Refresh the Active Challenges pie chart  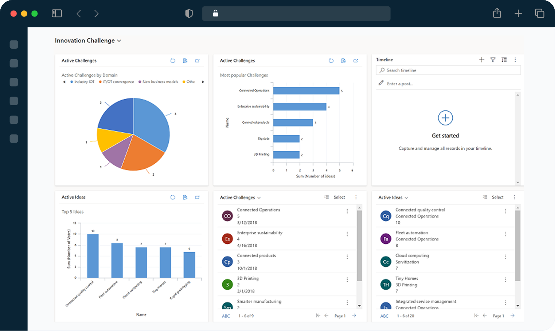[173, 61]
